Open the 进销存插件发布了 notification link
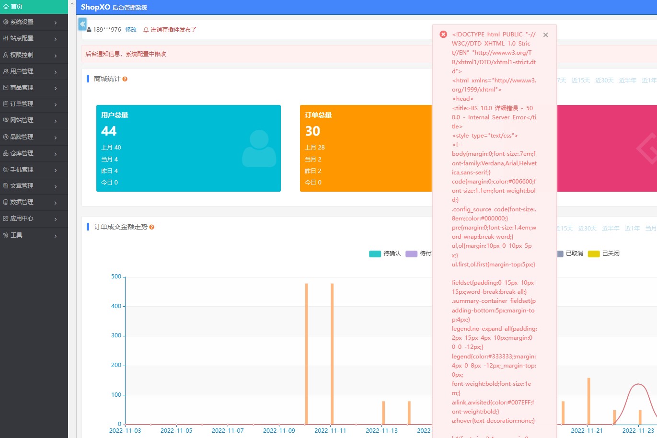The height and width of the screenshot is (438, 657). pyautogui.click(x=173, y=30)
